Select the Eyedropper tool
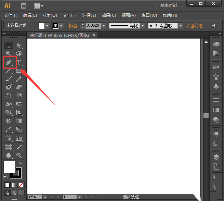The width and height of the screenshot is (224, 201). click(x=9, y=129)
